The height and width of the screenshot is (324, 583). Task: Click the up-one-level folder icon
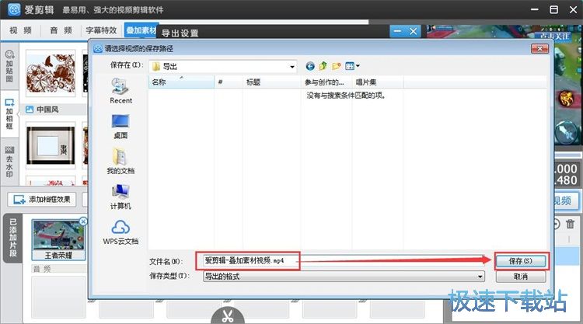tap(323, 66)
